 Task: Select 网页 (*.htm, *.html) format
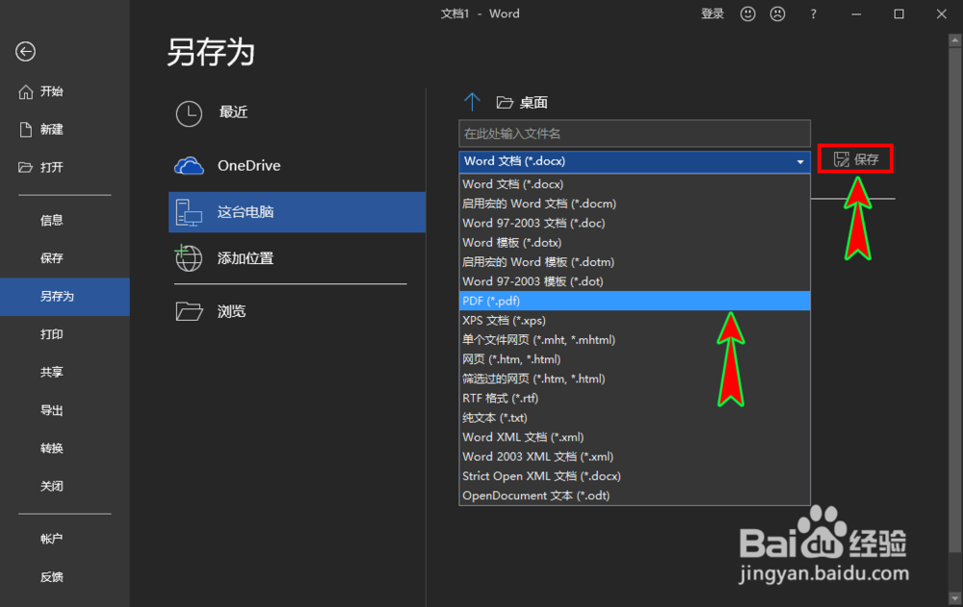(x=635, y=358)
